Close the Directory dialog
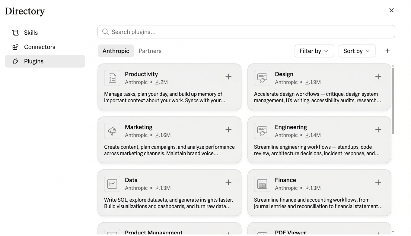The image size is (411, 236). [x=391, y=10]
